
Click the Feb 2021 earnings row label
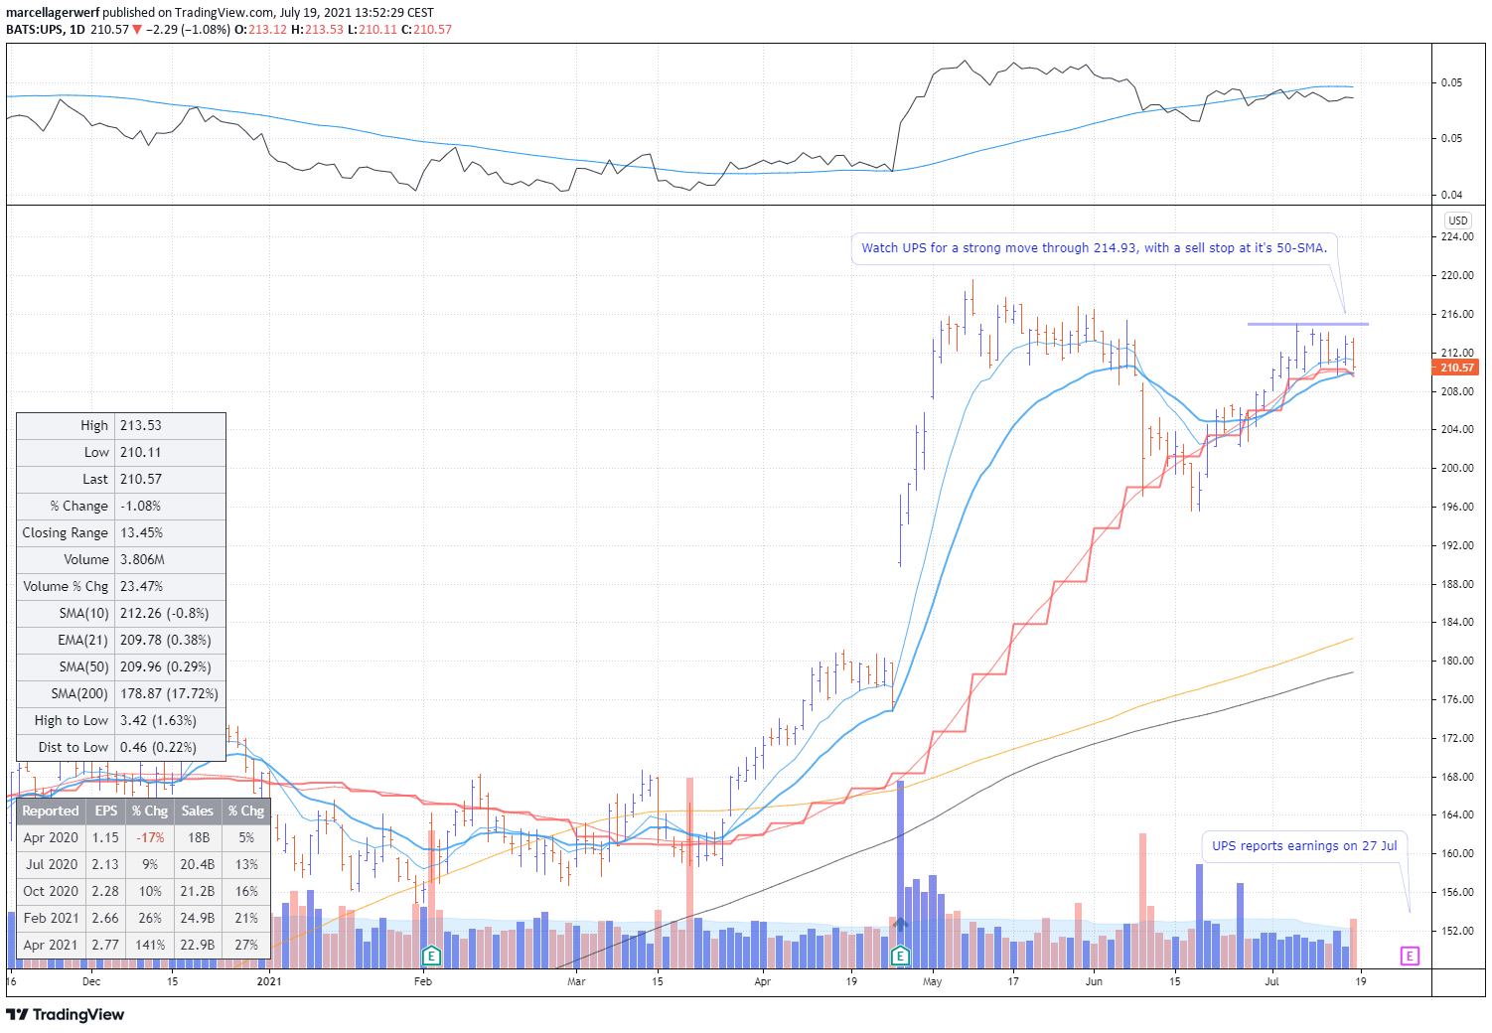(51, 918)
